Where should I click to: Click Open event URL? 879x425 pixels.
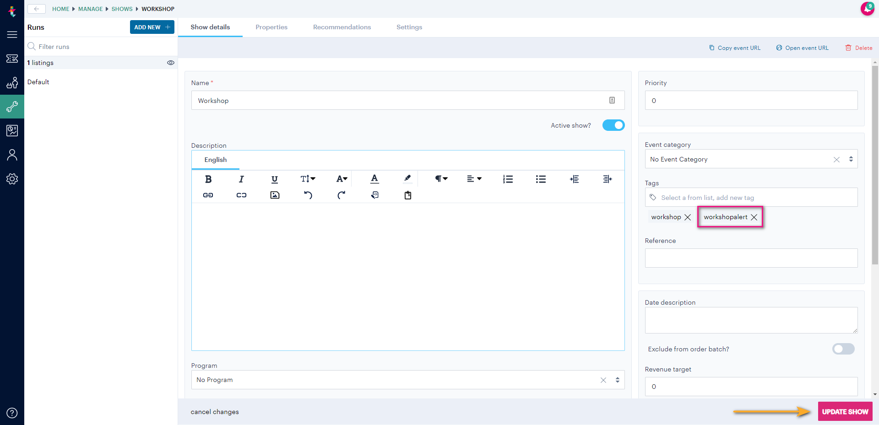[802, 48]
